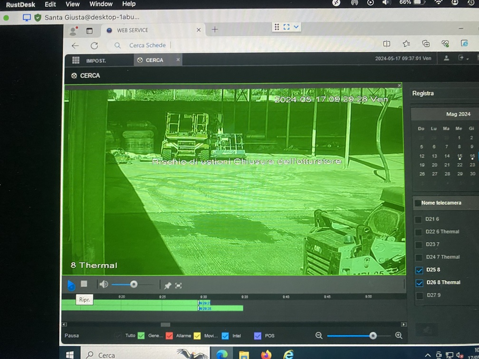Go back with the browser back arrow
Viewport: 479px width, 359px height.
coord(75,46)
